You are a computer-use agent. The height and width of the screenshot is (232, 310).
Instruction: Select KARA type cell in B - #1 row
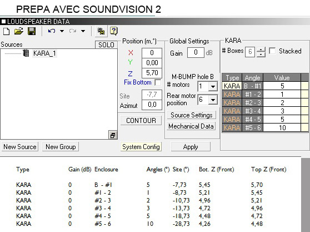(232, 86)
